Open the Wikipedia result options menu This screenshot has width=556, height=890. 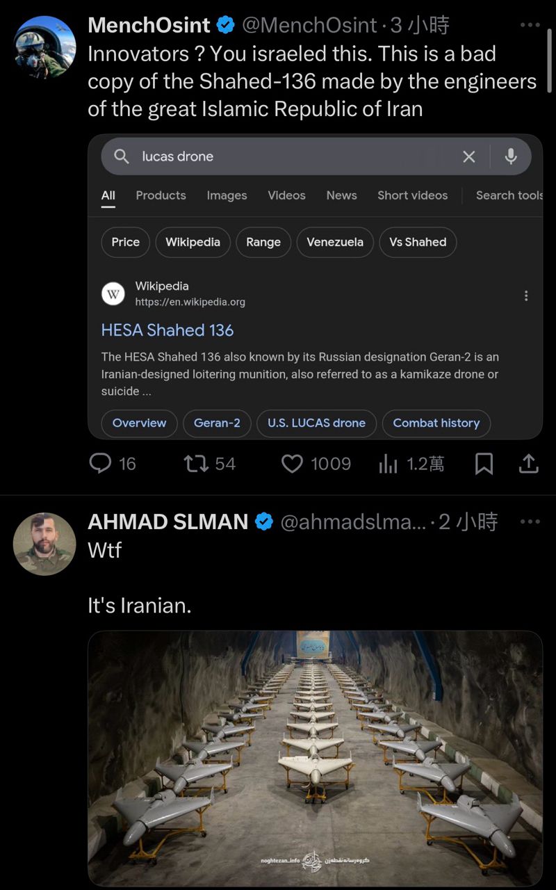pyautogui.click(x=526, y=296)
